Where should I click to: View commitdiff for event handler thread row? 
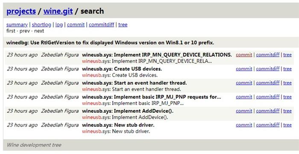click(268, 83)
